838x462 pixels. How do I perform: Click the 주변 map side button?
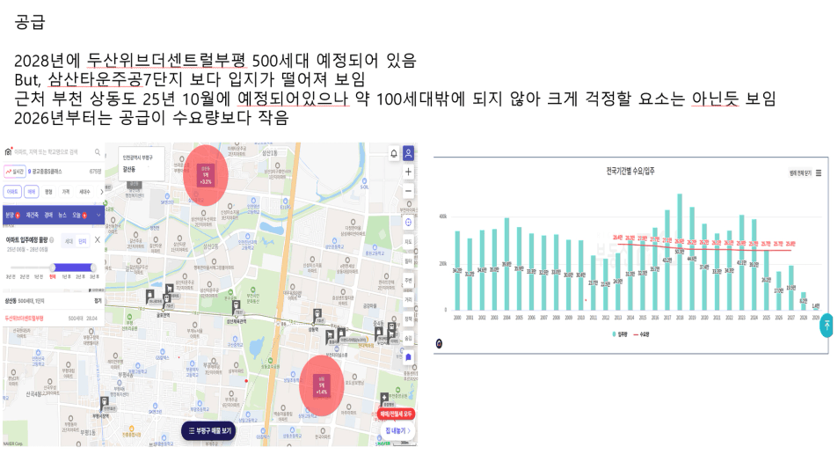408,280
